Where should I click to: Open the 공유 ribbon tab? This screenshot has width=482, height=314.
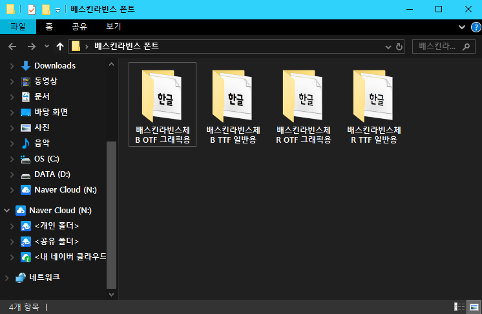tap(79, 26)
